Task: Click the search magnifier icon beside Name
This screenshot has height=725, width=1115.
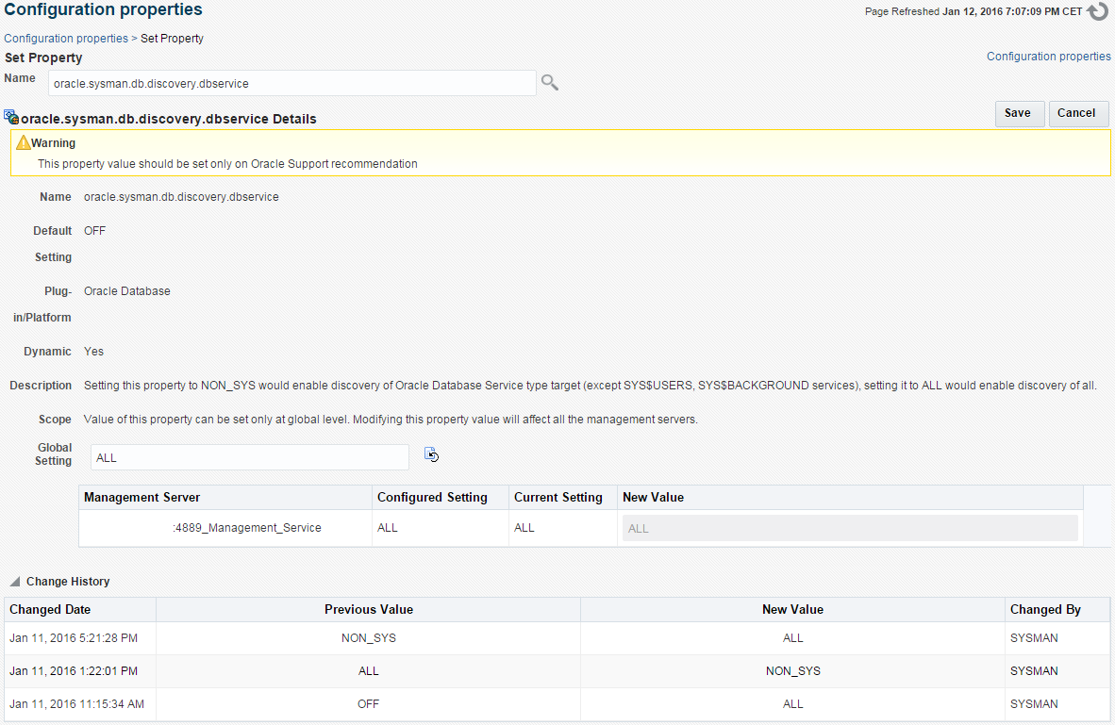Action: point(550,82)
